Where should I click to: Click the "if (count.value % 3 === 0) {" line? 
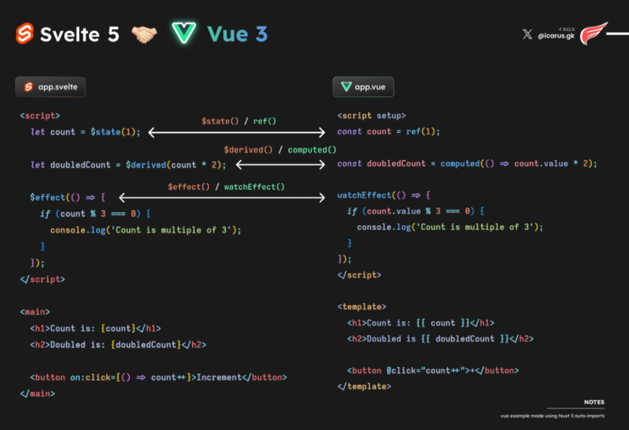click(x=416, y=211)
